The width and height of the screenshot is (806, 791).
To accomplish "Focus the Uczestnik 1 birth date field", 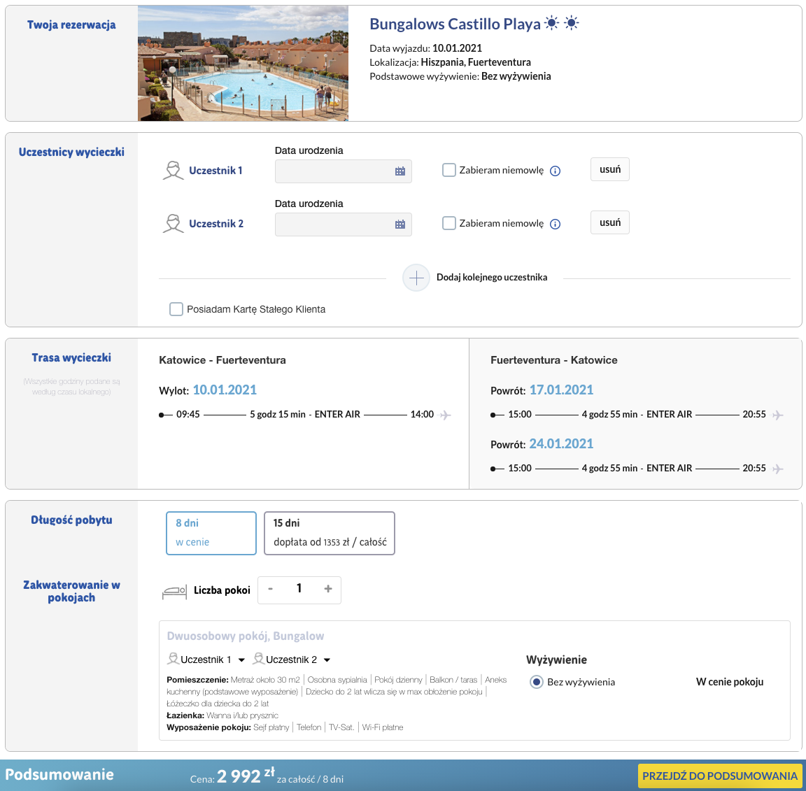I will tap(344, 171).
